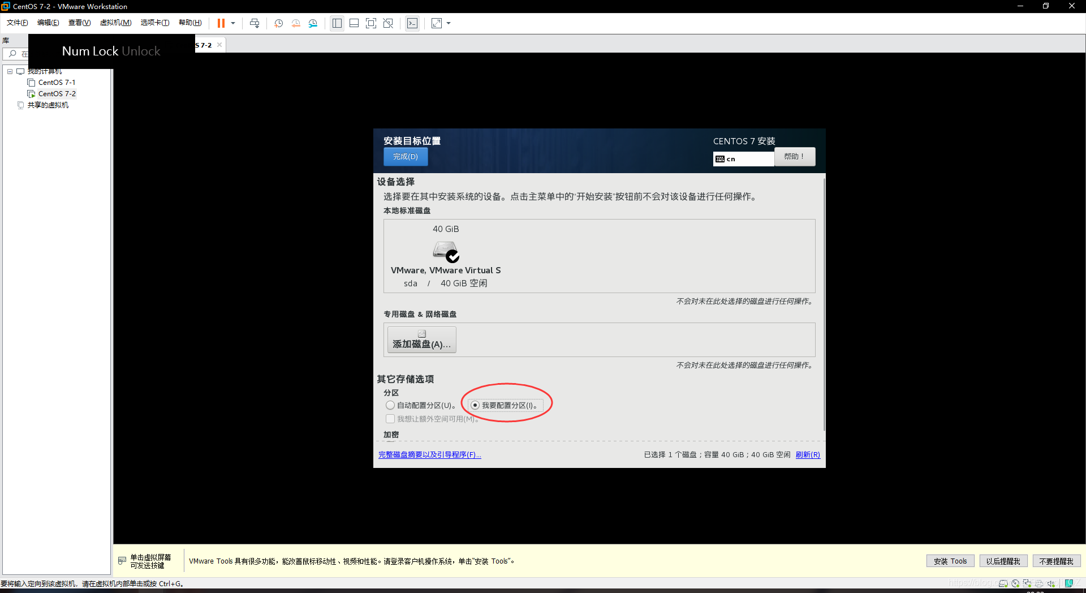Image resolution: width=1086 pixels, height=593 pixels.
Task: Click the stretch guest display icon
Action: click(437, 23)
